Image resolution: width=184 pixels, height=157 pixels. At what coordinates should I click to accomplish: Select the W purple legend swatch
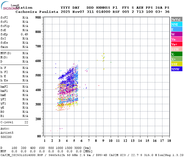(177, 34)
